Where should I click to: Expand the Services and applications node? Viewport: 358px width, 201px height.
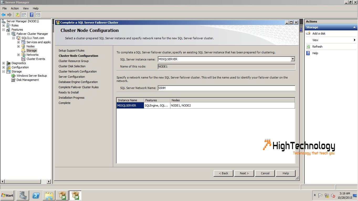[x=18, y=42]
